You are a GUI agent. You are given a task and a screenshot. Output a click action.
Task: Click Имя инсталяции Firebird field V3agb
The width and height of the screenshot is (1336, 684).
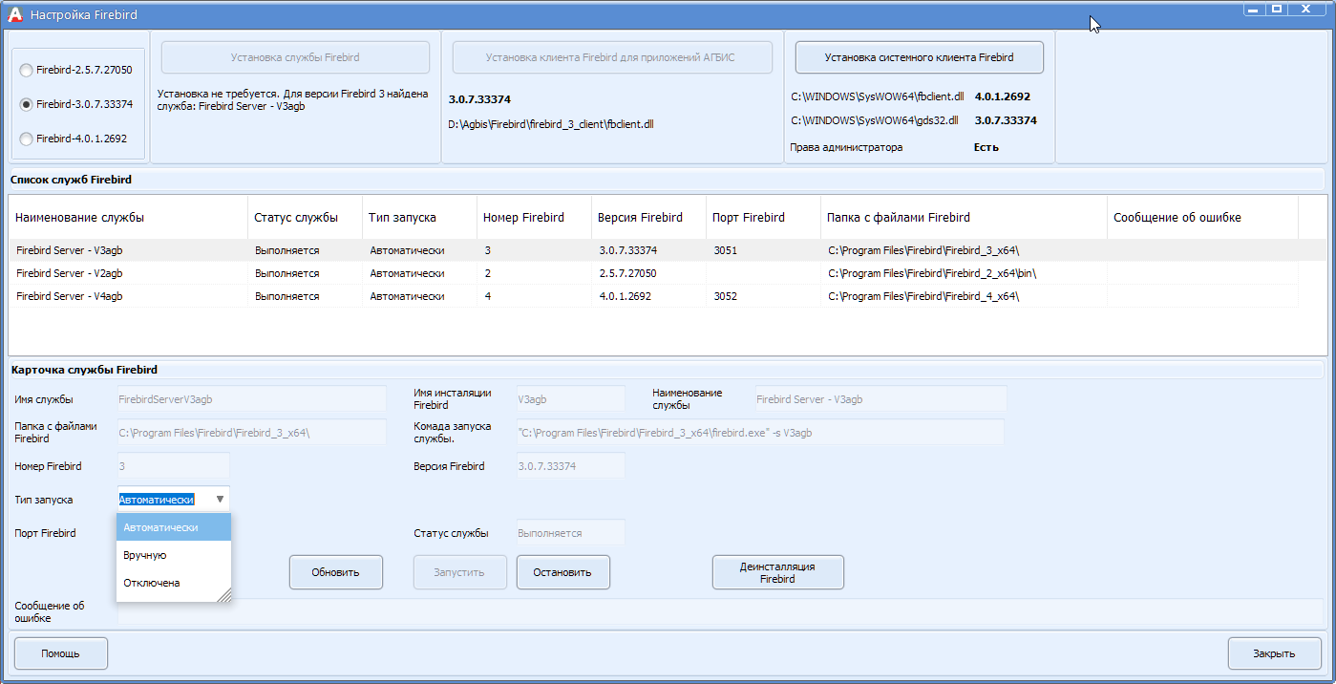click(x=570, y=399)
